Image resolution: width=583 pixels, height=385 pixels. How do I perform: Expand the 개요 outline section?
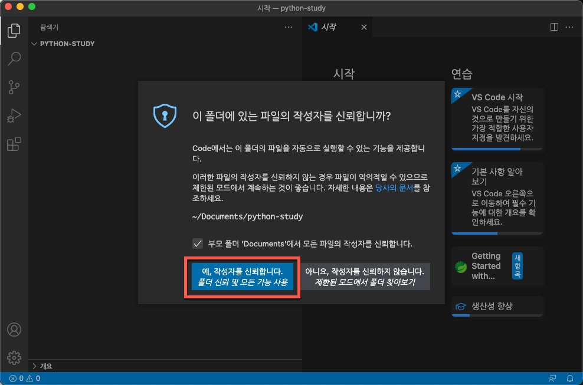click(x=42, y=366)
